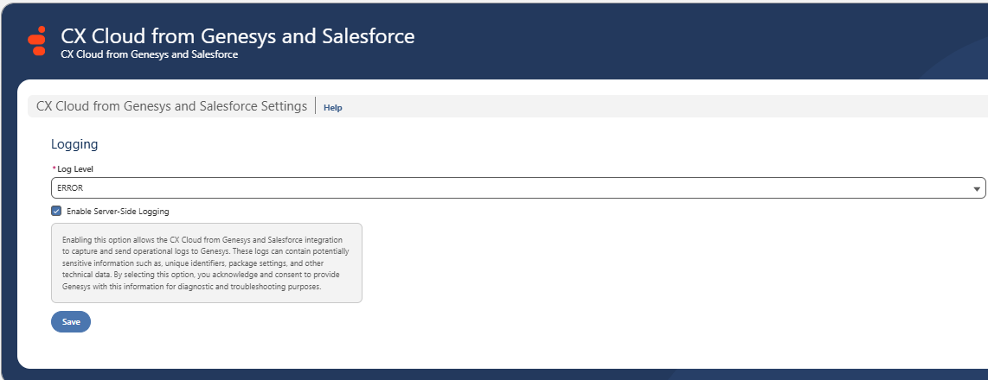Viewport: 988px width, 380px height.
Task: Click the Salesforce Settings header text
Action: coord(171,106)
